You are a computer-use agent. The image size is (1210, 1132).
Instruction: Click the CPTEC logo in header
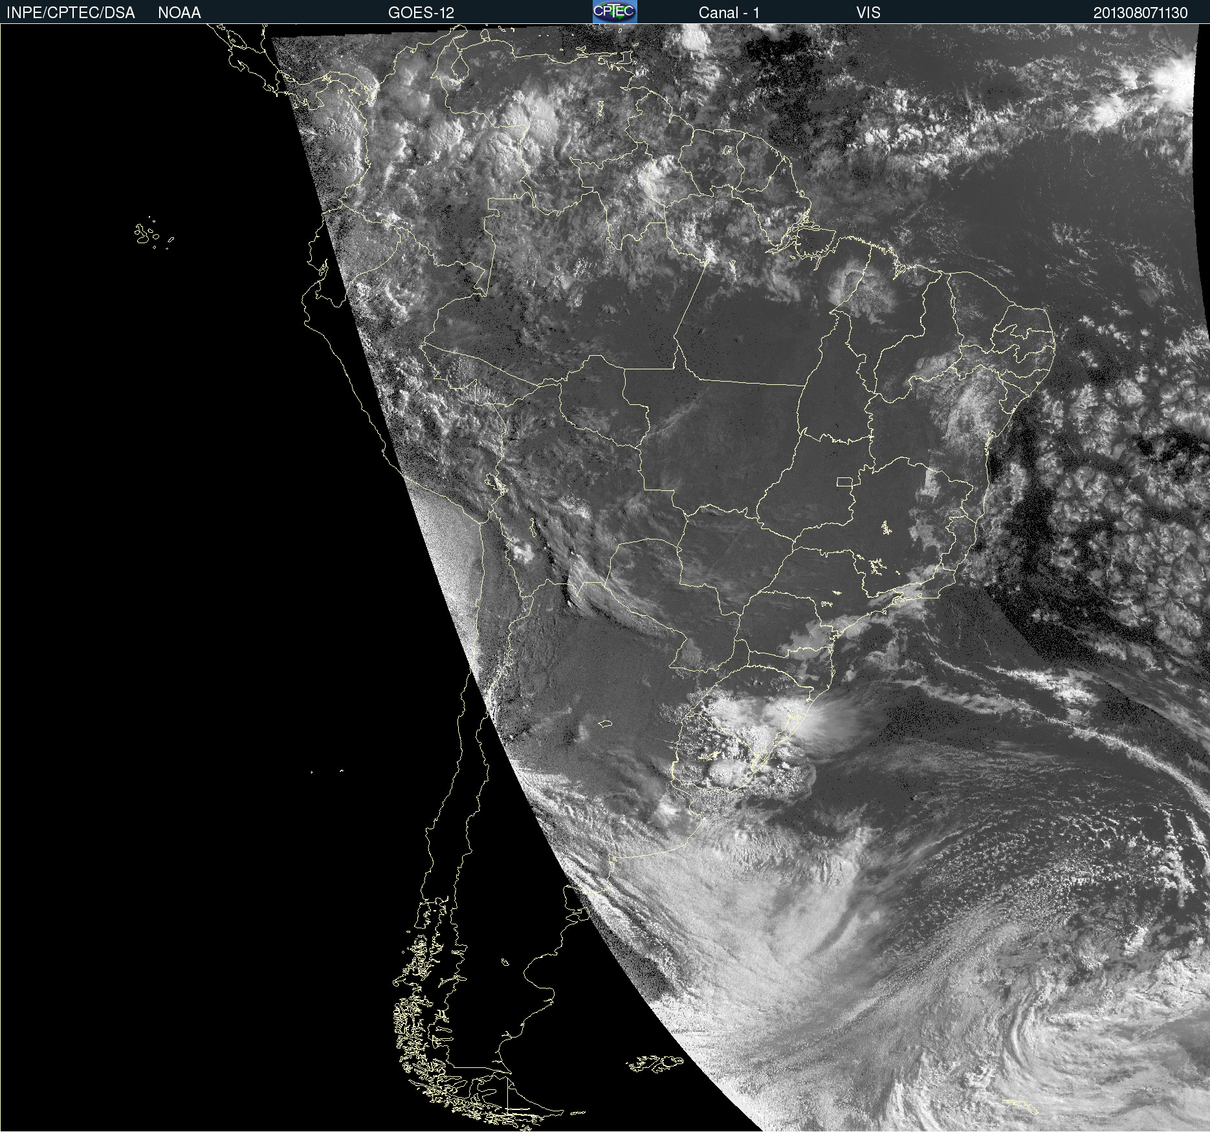pyautogui.click(x=615, y=12)
